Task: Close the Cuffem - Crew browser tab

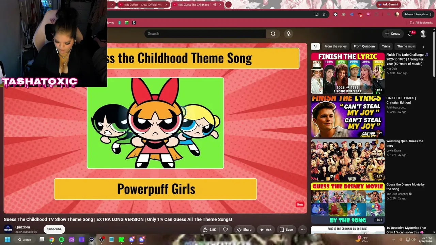Action: tap(167, 5)
